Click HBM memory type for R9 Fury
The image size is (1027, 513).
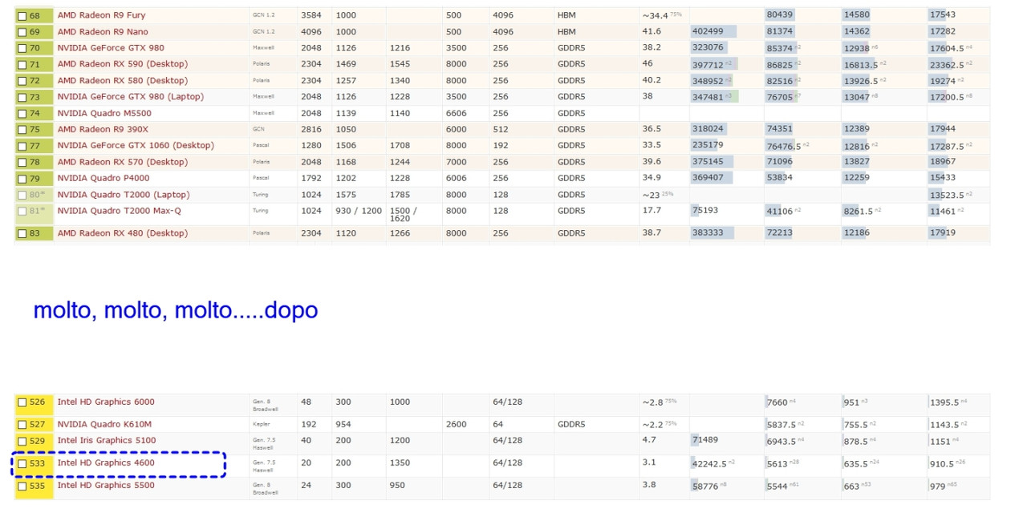[566, 15]
